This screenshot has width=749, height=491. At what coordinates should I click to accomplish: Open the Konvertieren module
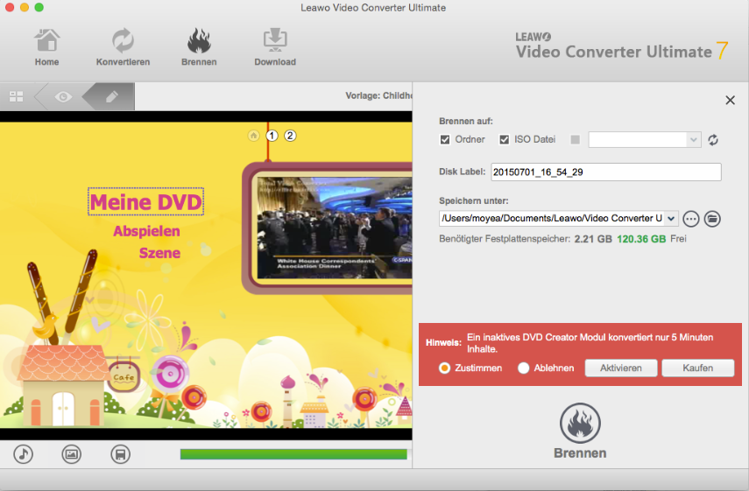point(123,47)
